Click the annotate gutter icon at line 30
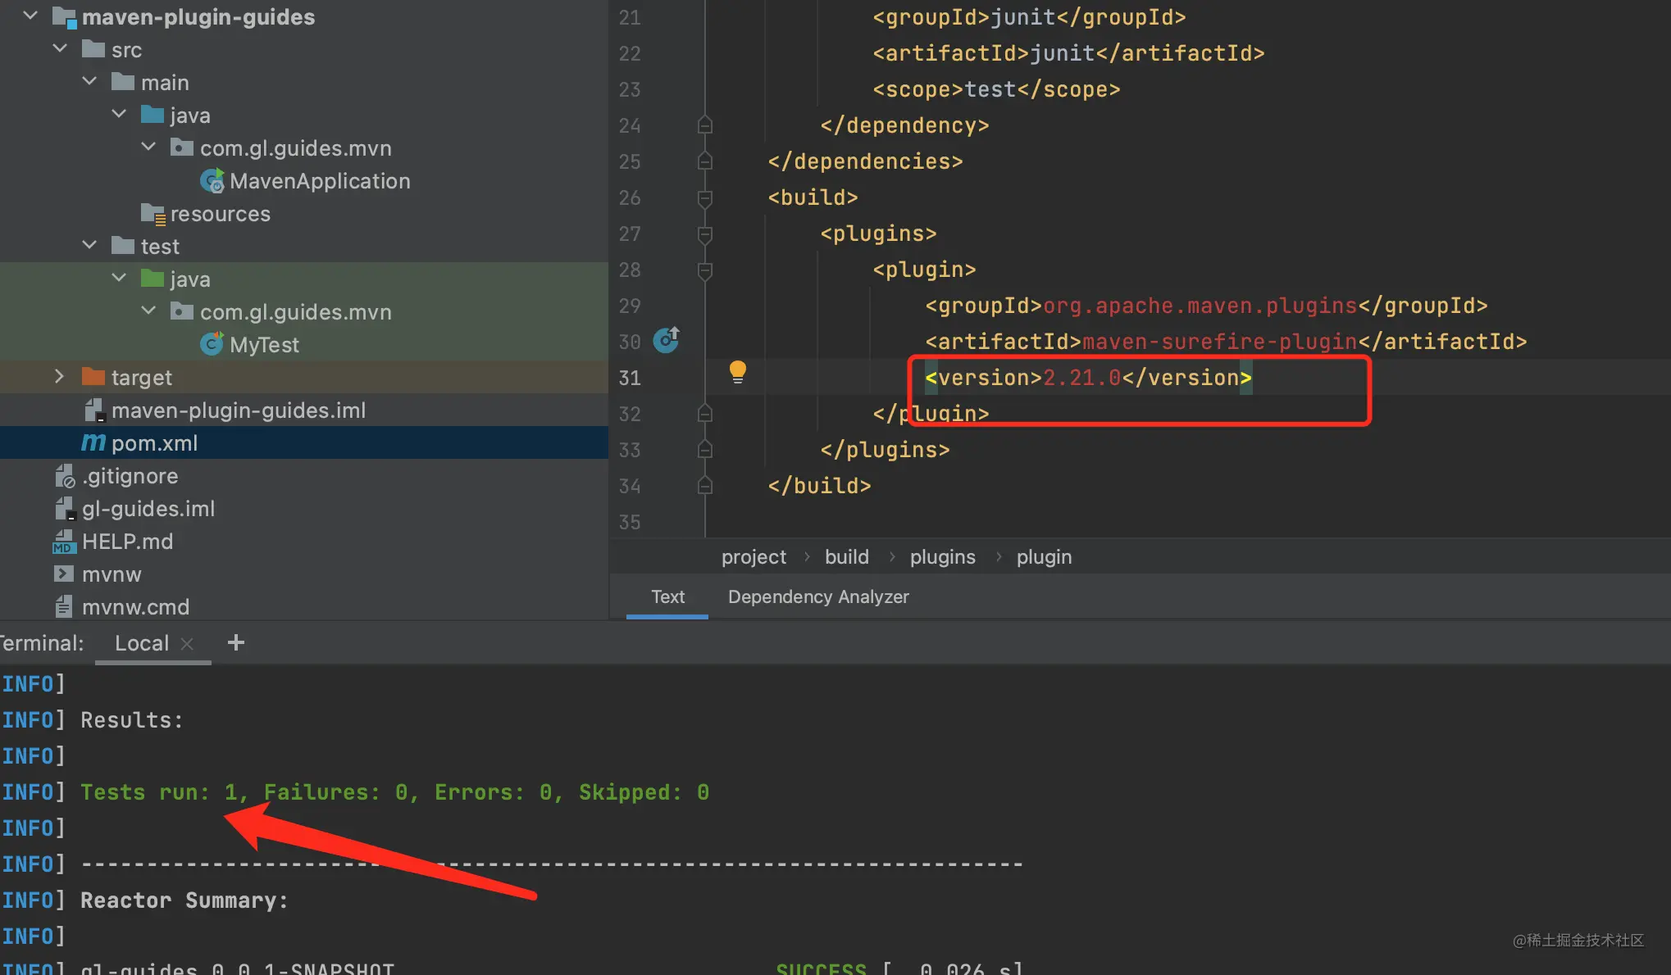Viewport: 1671px width, 975px height. click(x=666, y=340)
